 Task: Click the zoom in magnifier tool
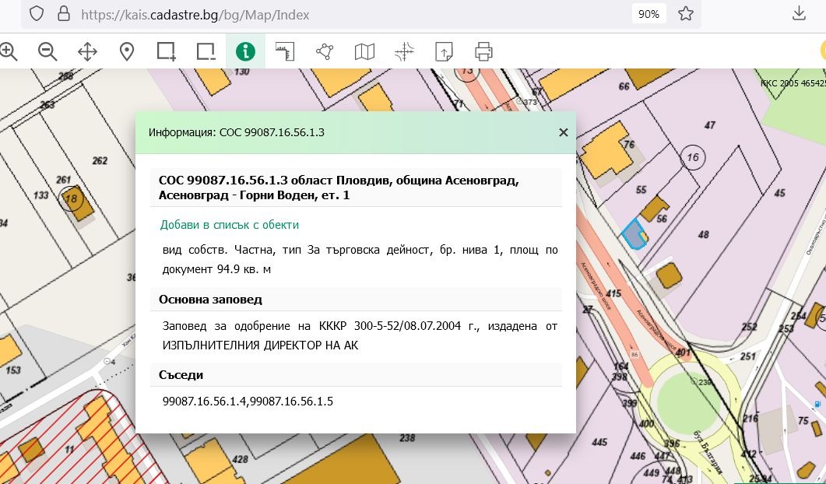tap(8, 52)
